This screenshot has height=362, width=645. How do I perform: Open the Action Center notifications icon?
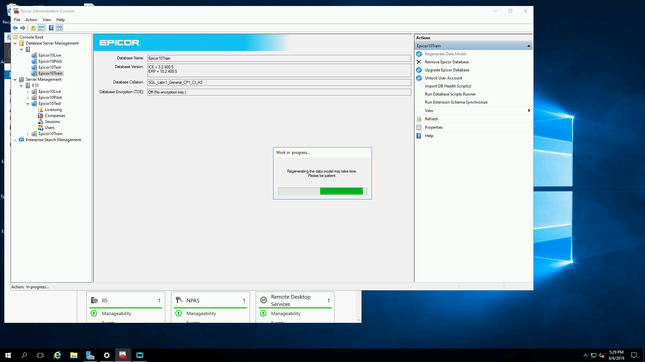point(634,355)
